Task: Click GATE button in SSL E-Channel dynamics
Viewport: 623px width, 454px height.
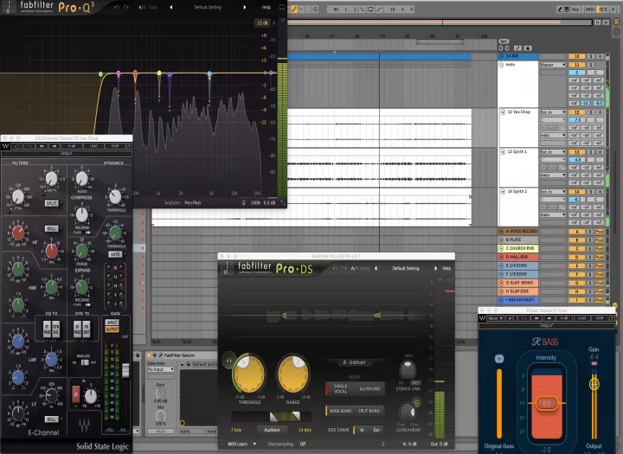Action: point(115,254)
